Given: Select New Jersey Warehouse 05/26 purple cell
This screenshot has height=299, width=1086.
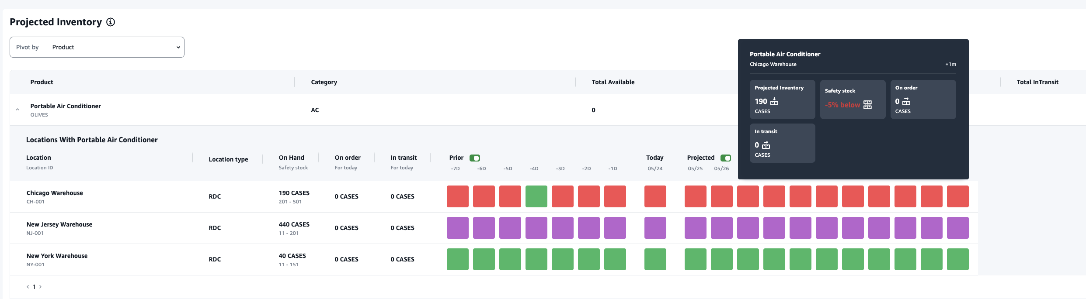Looking at the screenshot, I should coord(722,228).
